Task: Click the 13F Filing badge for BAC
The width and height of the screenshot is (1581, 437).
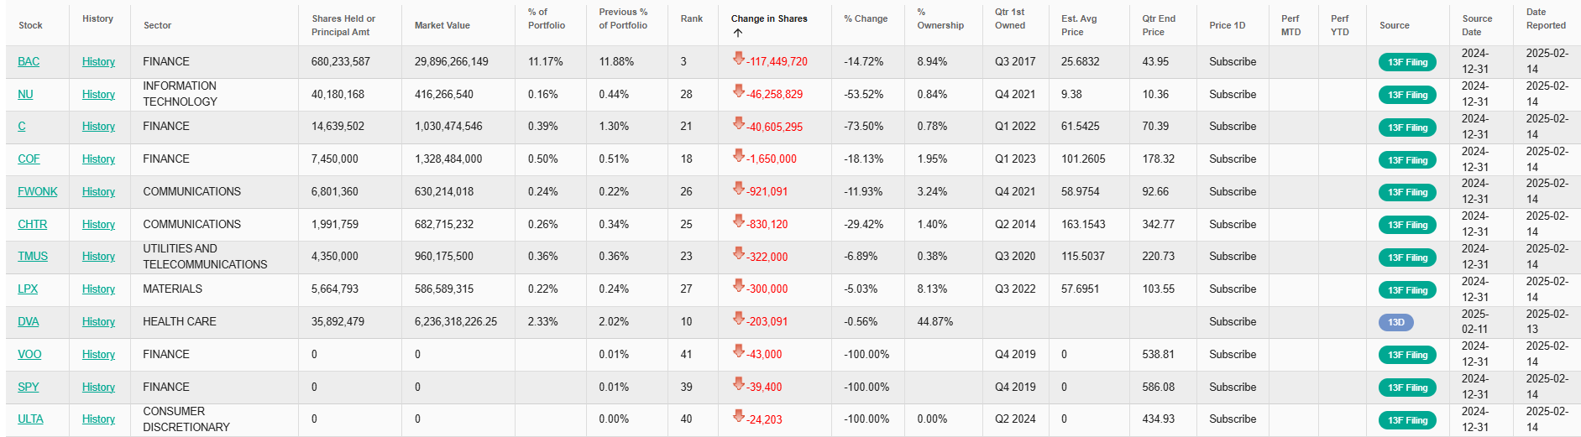Action: tap(1407, 62)
